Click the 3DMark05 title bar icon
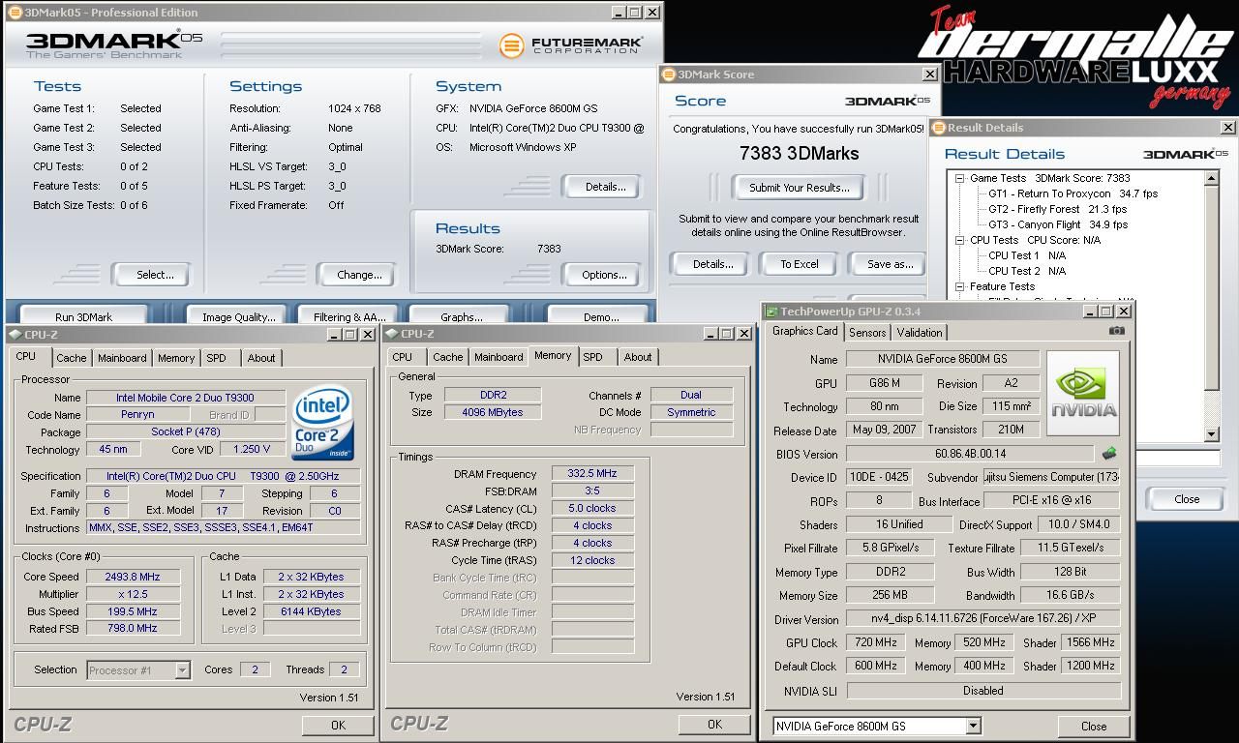The image size is (1239, 743). 15,13
